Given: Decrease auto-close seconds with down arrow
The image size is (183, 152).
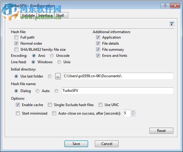Looking at the screenshot, I should (133, 115).
